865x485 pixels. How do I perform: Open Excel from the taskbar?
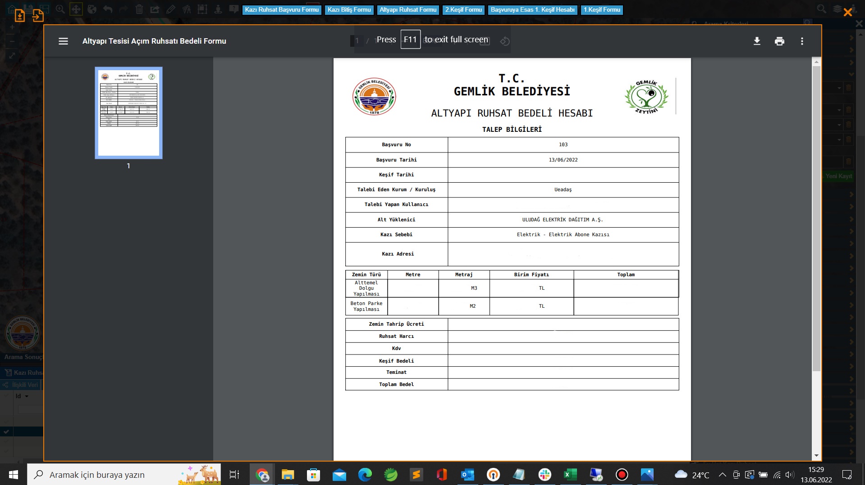[570, 475]
